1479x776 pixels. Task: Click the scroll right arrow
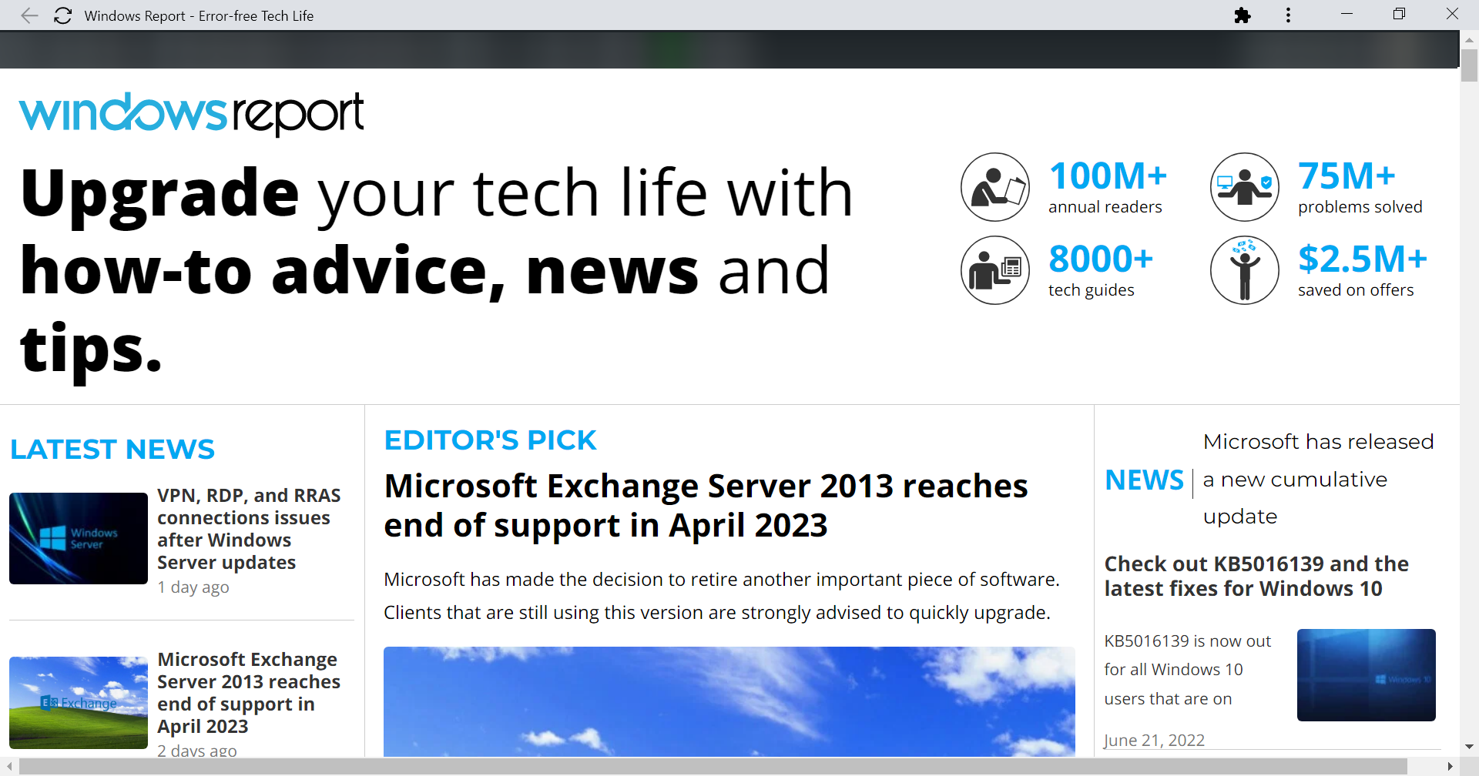pos(1451,767)
